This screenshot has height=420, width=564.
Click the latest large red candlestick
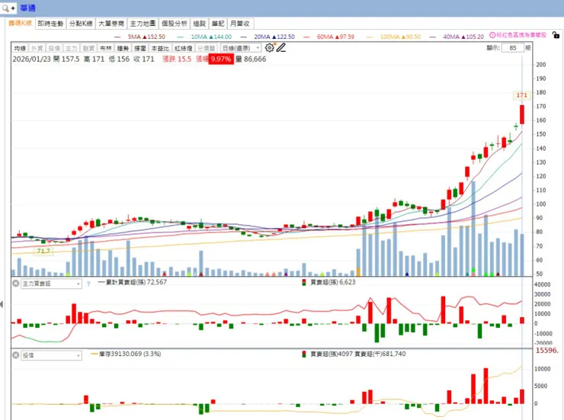pos(522,114)
